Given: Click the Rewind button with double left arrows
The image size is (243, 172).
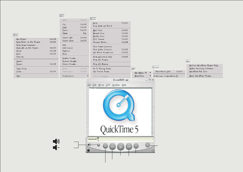Looking at the screenshot, I should click(112, 147).
